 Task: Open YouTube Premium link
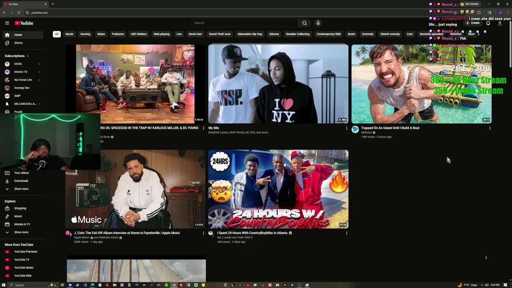(x=23, y=252)
